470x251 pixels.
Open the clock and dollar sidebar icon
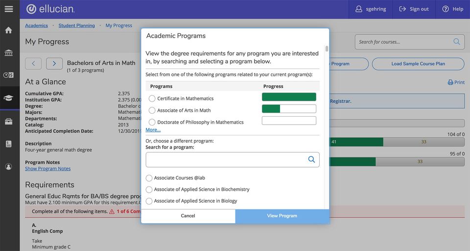coord(8,75)
